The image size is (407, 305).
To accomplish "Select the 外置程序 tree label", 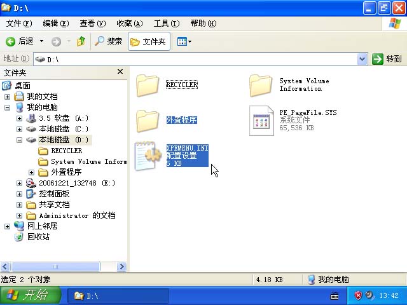I will click(x=66, y=172).
